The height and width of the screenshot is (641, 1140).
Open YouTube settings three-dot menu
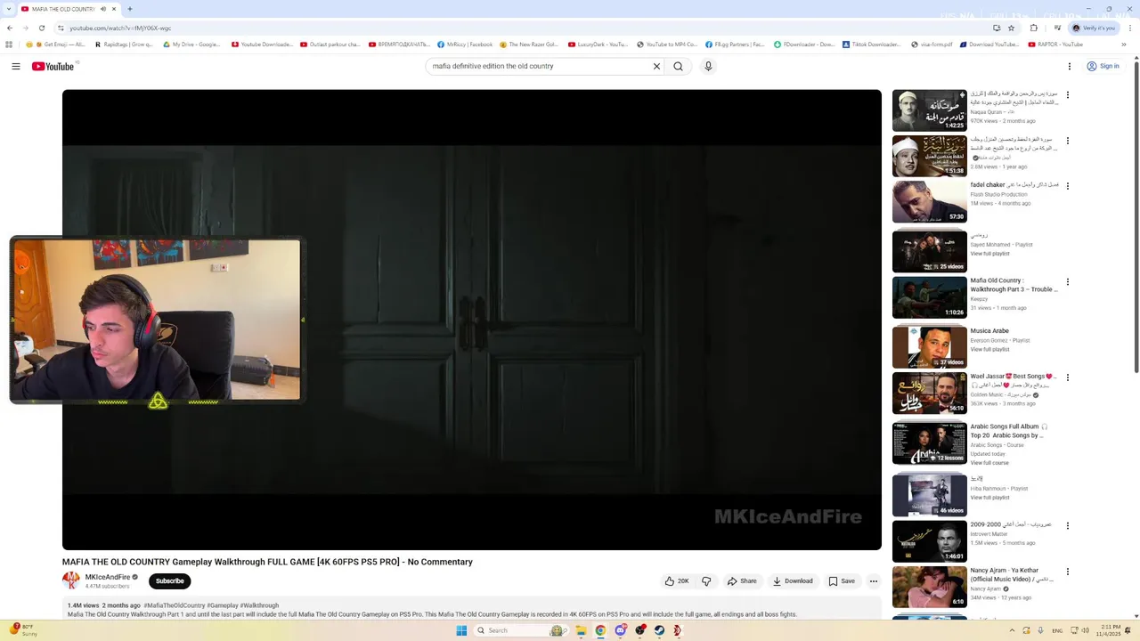1070,66
